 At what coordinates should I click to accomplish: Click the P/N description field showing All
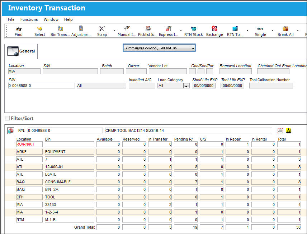101,86
